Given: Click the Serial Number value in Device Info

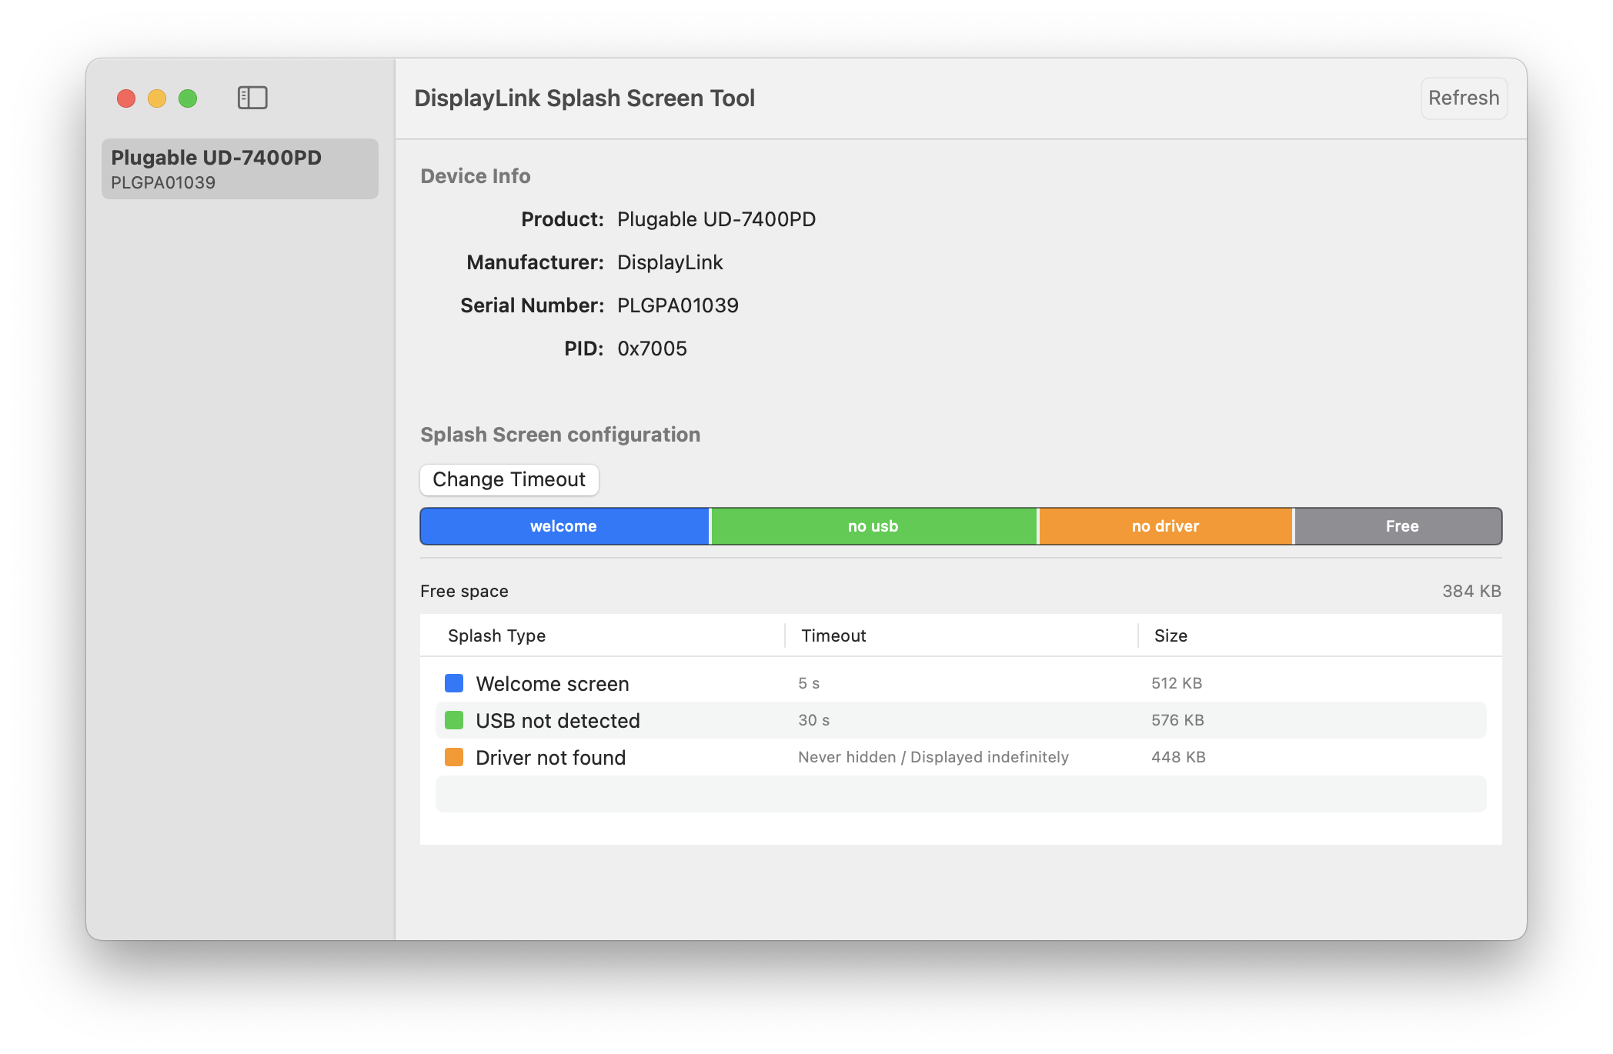Looking at the screenshot, I should pos(678,305).
